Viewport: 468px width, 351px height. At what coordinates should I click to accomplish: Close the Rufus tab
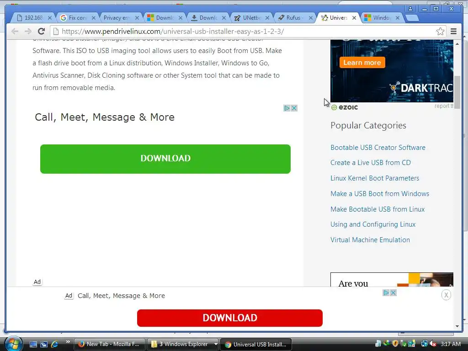tap(311, 18)
